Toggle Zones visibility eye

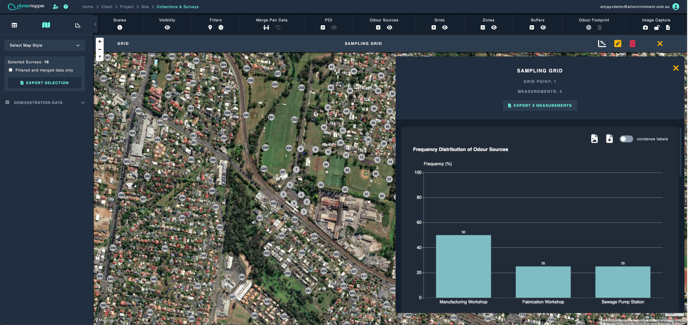point(494,27)
